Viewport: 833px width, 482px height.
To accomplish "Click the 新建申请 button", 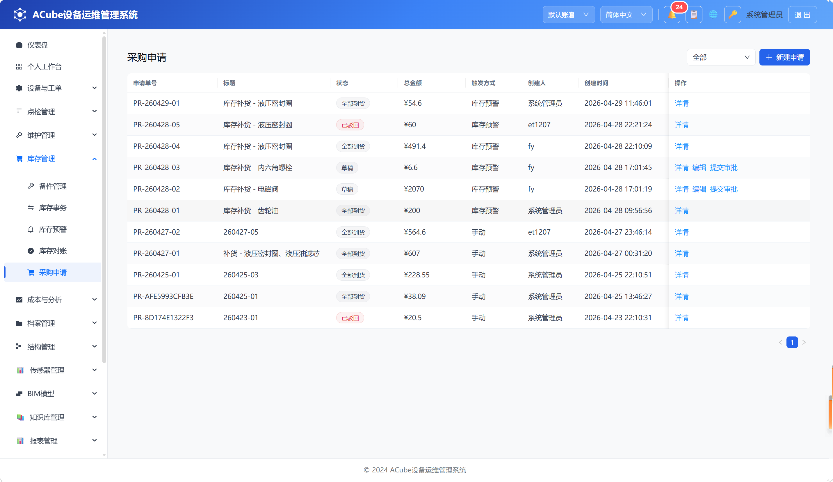I will 784,57.
